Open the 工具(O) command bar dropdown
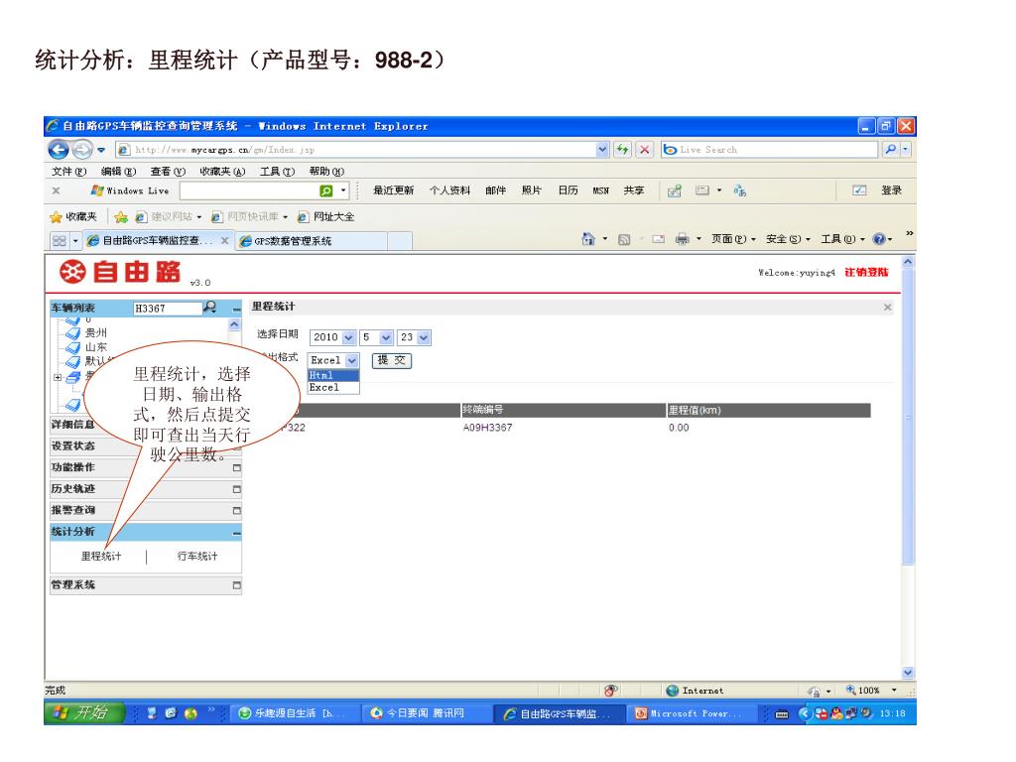 click(843, 239)
